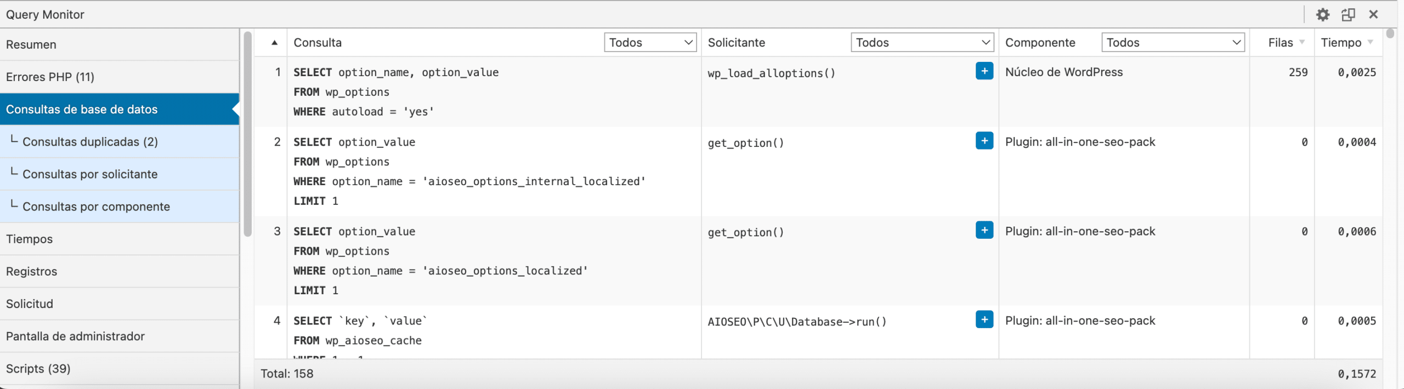Expand caller stack for query 3 get_option()
The height and width of the screenshot is (389, 1404).
coord(984,230)
